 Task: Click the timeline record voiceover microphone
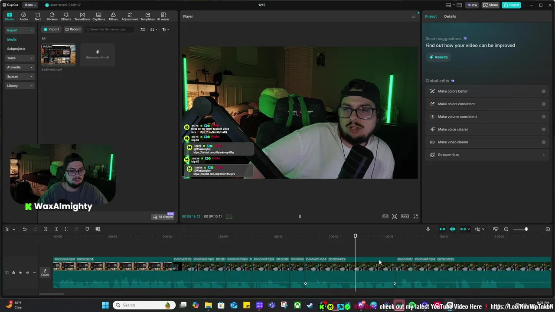428,229
